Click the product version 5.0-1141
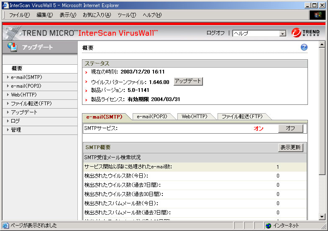 (138, 90)
